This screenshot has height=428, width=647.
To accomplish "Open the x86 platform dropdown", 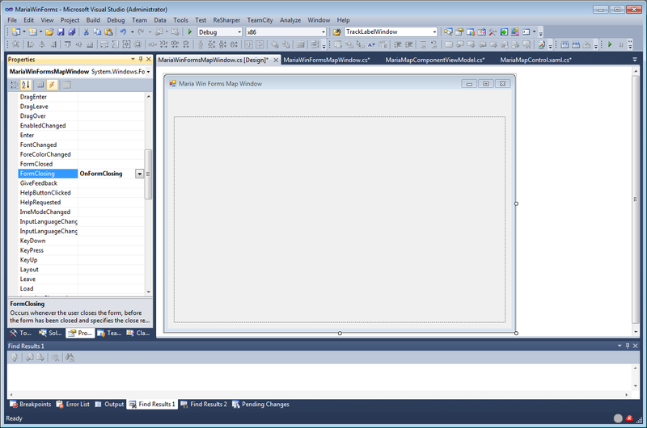I will tap(323, 32).
